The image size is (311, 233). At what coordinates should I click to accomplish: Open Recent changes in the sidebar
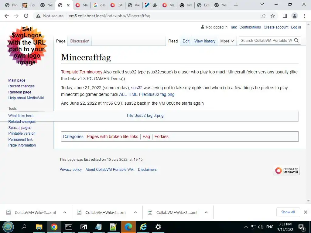click(x=22, y=86)
